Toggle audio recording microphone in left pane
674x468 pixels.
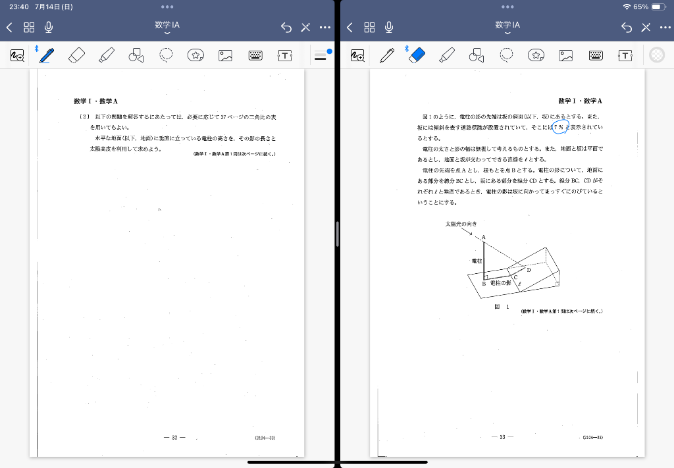pos(49,27)
